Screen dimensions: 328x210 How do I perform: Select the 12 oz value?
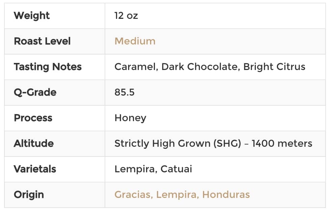[x=126, y=15]
